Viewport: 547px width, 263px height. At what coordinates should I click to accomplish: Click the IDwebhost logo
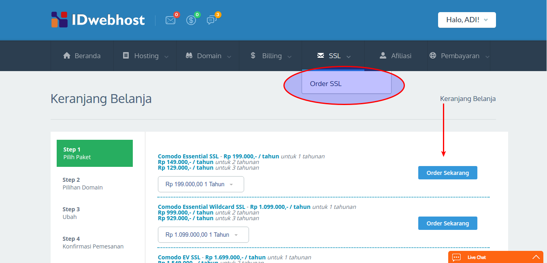pyautogui.click(x=98, y=20)
